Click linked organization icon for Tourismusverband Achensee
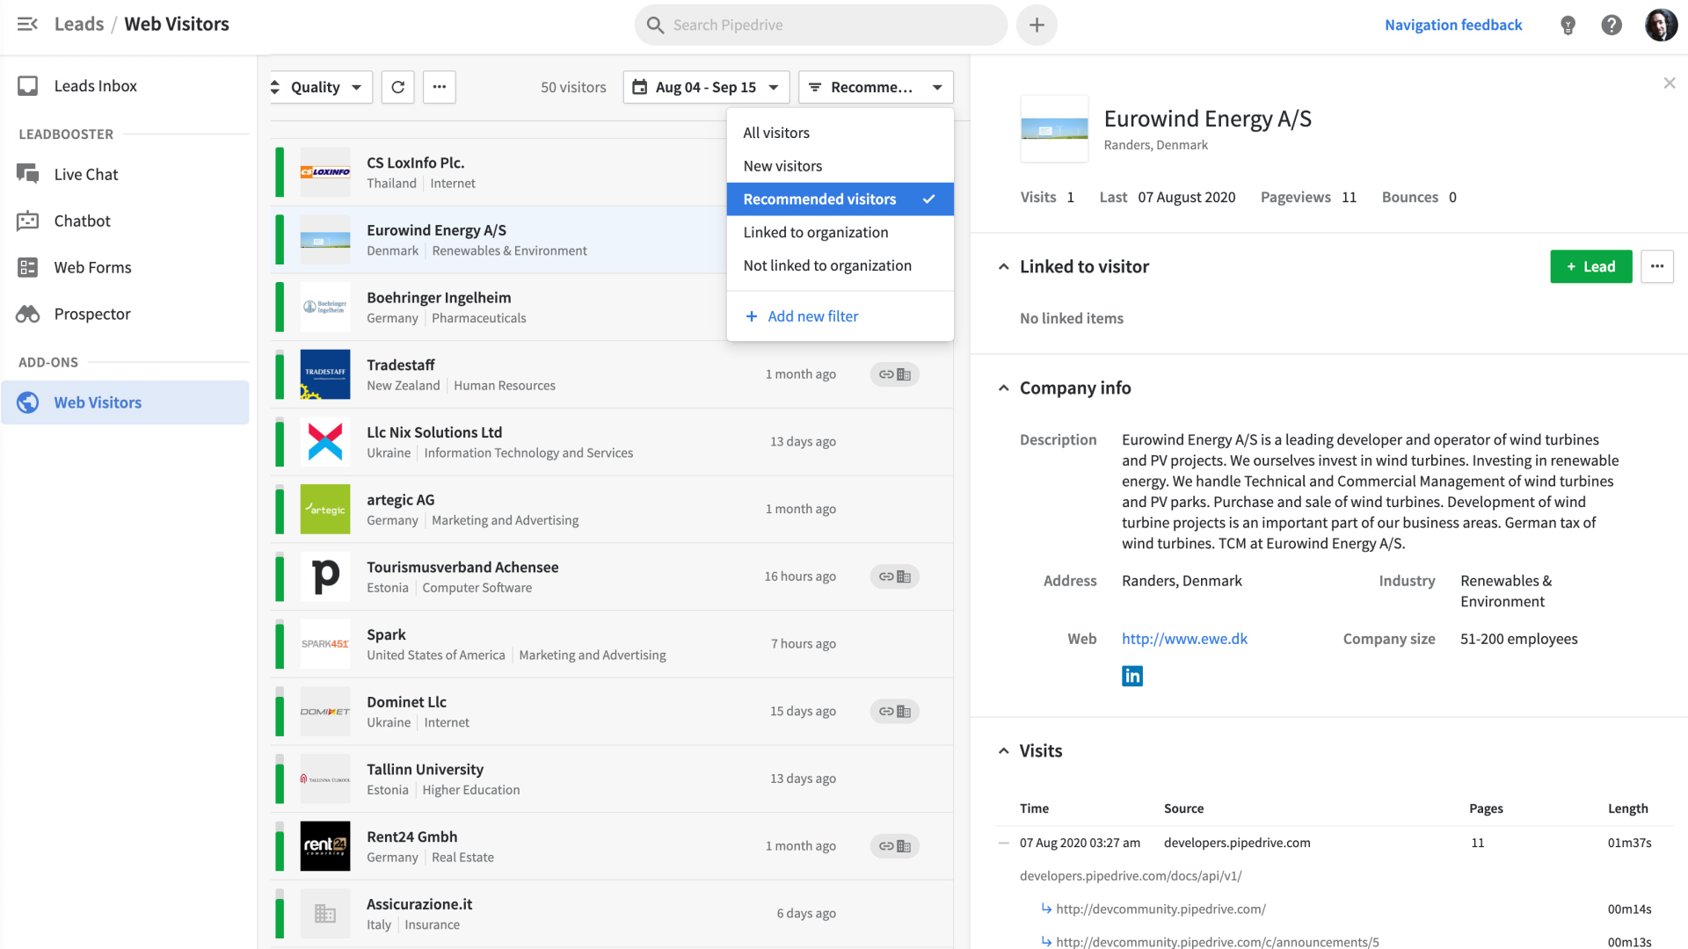 (x=895, y=576)
